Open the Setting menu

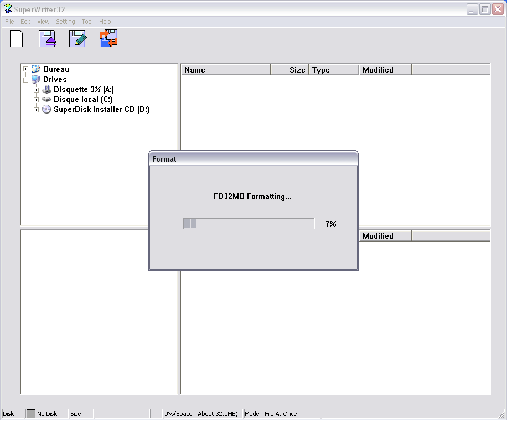65,22
